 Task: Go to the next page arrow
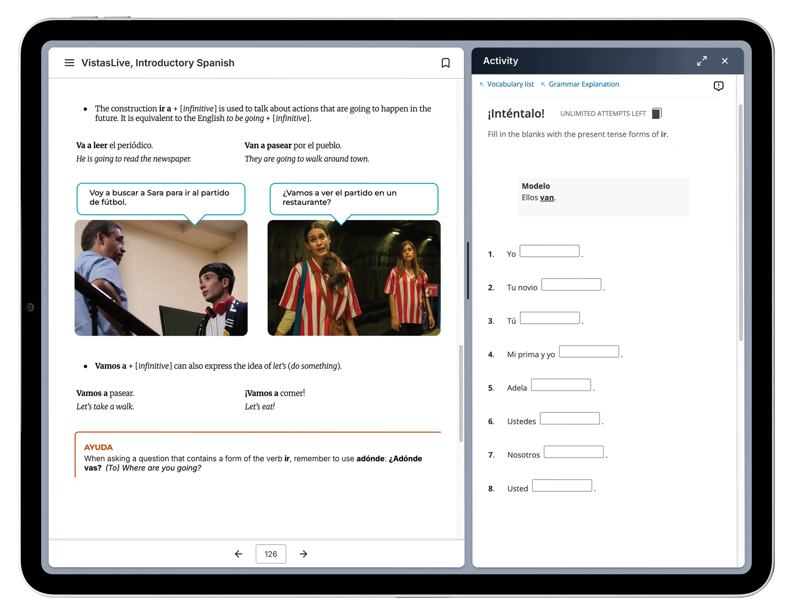[x=304, y=554]
